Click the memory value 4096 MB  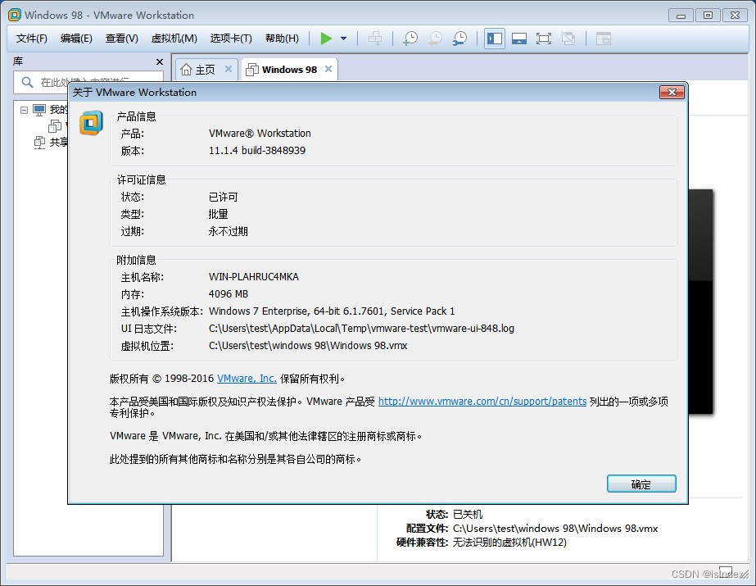pyautogui.click(x=228, y=294)
